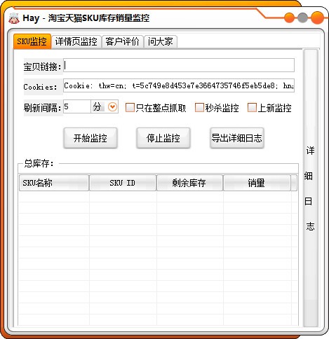Click into the Cookies text field
This screenshot has width=329, height=339.
(x=179, y=85)
